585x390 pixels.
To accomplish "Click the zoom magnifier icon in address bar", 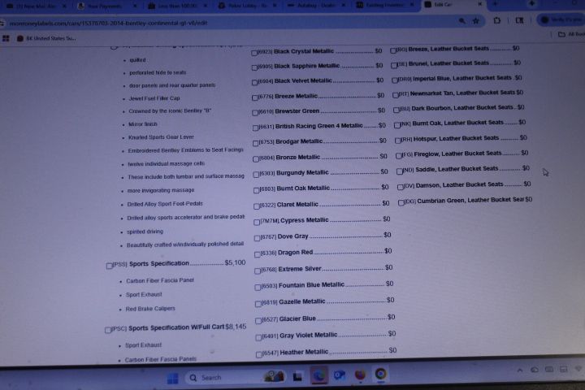I will (462, 20).
